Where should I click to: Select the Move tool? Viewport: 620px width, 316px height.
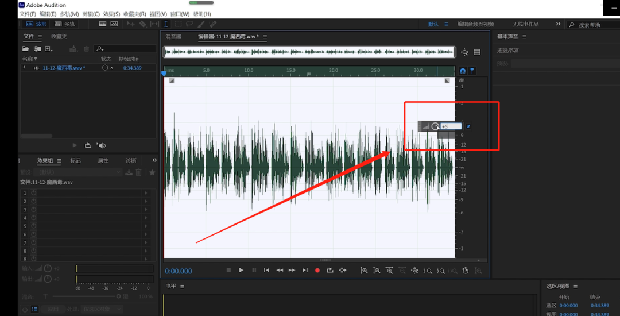pos(130,24)
